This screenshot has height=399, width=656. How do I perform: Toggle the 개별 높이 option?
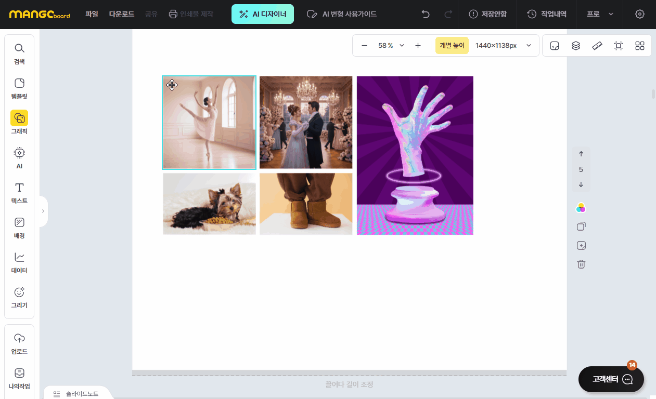coord(452,46)
